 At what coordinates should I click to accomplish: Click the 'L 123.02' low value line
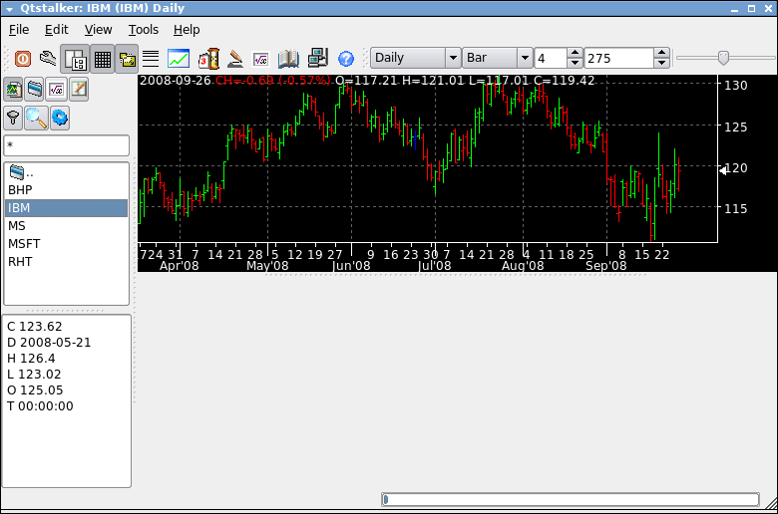(x=34, y=375)
